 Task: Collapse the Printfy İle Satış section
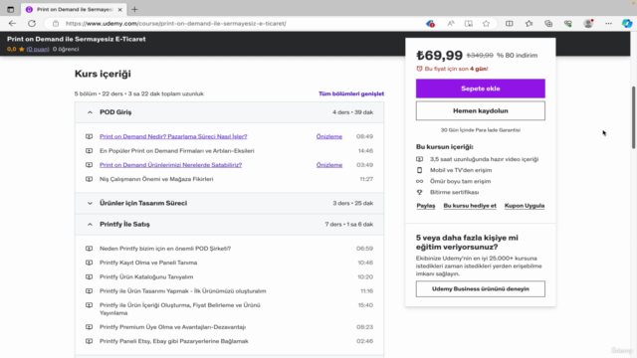pyautogui.click(x=229, y=224)
